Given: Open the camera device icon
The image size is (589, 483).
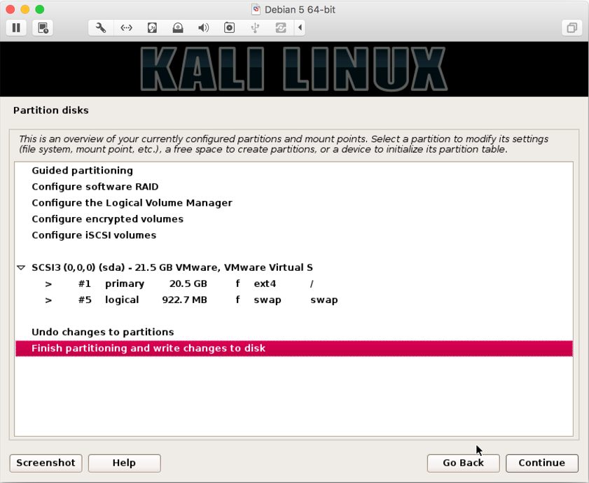Looking at the screenshot, I should 229,28.
